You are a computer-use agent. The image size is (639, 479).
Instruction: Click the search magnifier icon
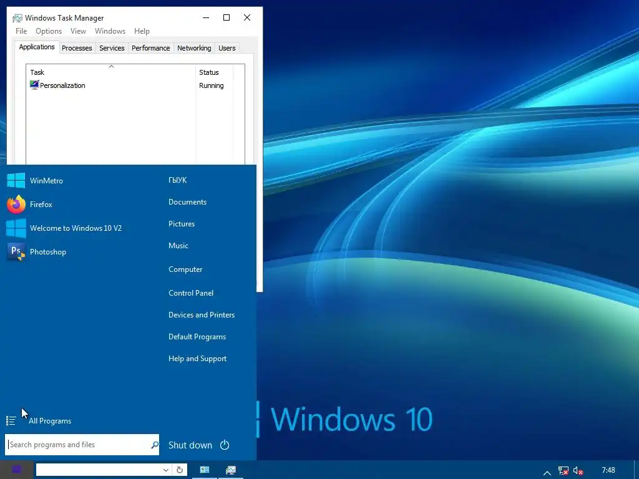[x=155, y=445]
